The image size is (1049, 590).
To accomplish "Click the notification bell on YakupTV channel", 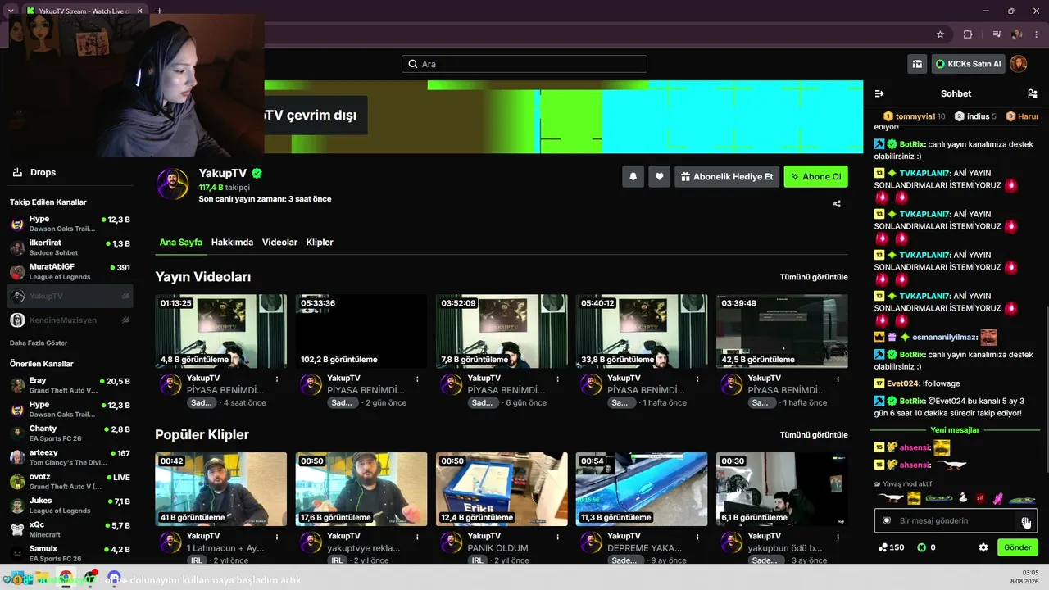I will point(633,176).
